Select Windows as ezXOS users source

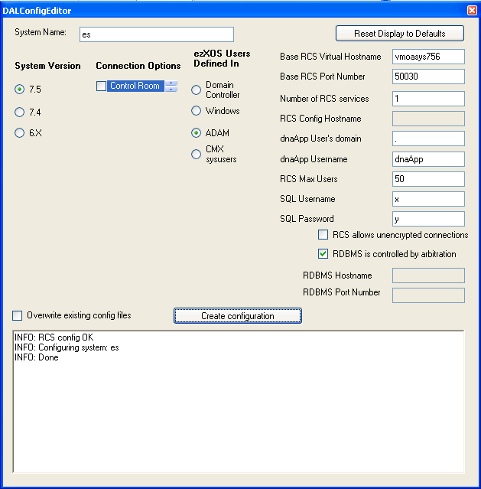(x=197, y=112)
